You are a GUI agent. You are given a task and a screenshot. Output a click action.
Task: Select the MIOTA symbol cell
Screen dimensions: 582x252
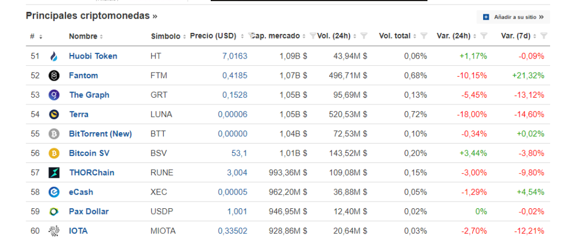coord(163,231)
